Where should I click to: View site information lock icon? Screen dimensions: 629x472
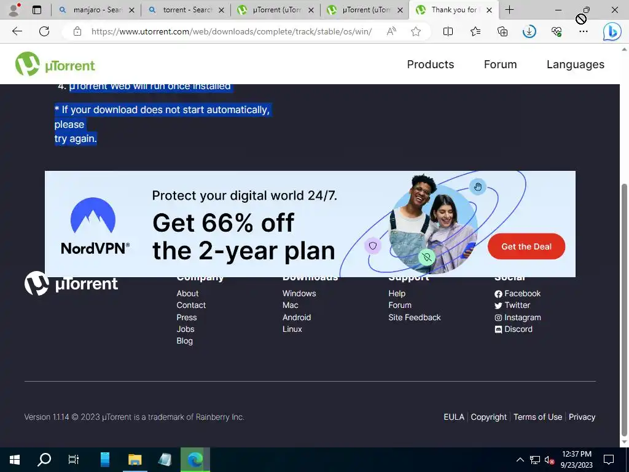click(77, 31)
